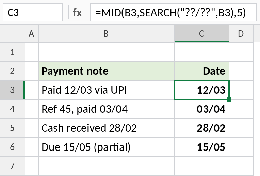This screenshot has width=260, height=176.
Task: Select column D header
Action: click(x=241, y=34)
